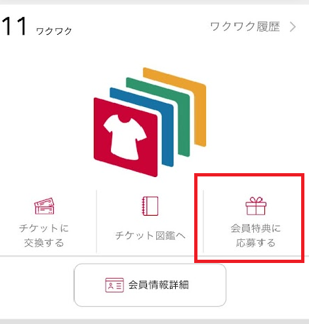Screen dimensions: 309x324
Task: Click the 会員特典に応募する label
Action: [x=256, y=235]
